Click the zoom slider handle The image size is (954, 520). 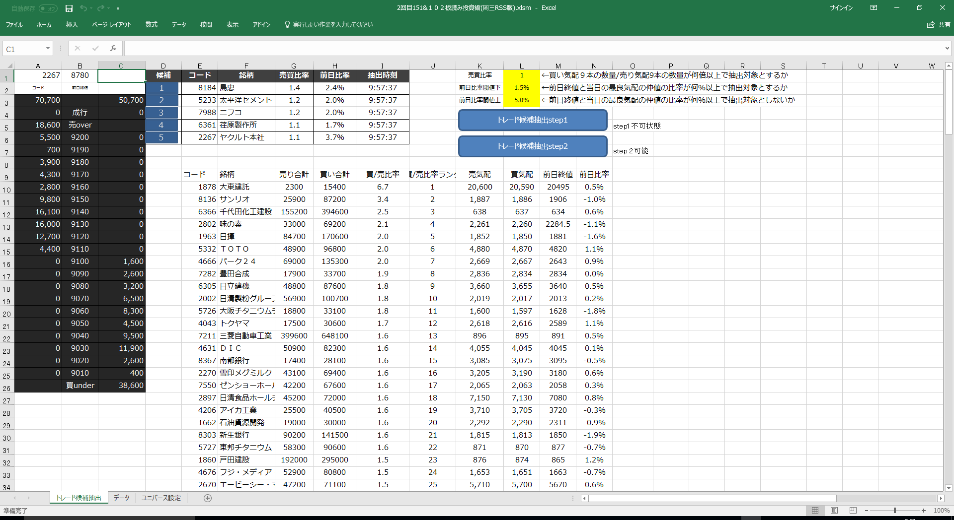pyautogui.click(x=894, y=511)
